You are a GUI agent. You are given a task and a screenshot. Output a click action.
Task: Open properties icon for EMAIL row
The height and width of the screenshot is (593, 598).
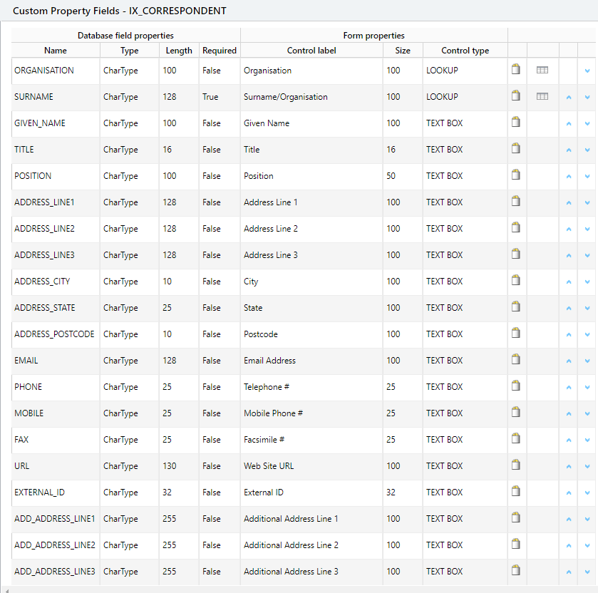point(516,360)
